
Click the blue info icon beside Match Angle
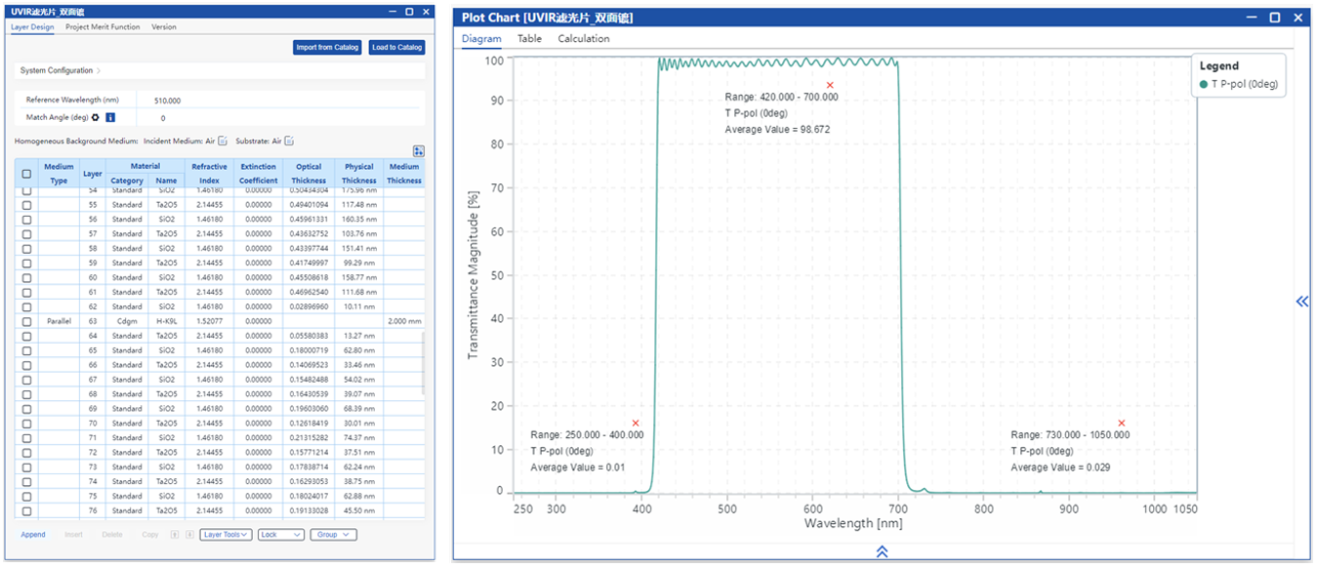[x=110, y=118]
